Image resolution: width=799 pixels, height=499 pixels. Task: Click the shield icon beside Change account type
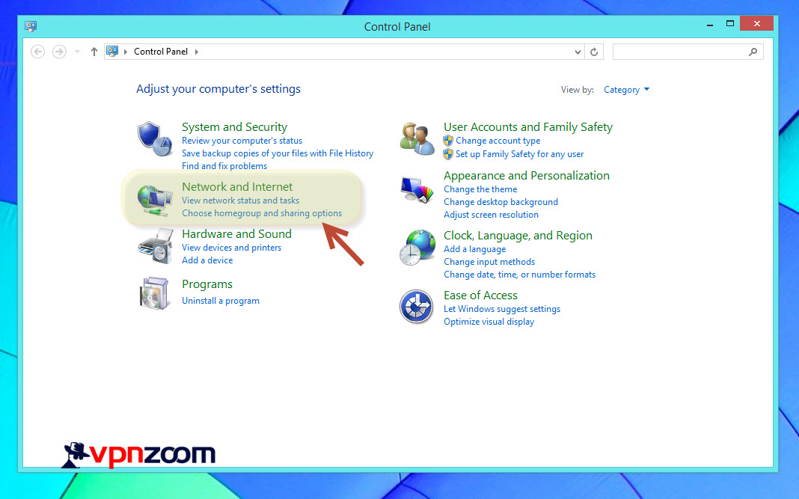tap(448, 141)
